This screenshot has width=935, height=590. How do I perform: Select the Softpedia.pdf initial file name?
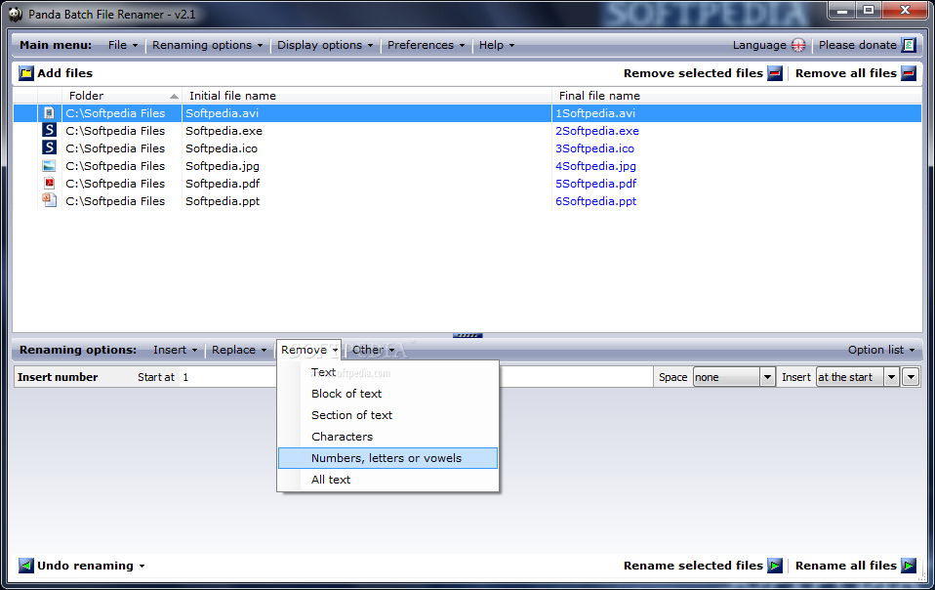(x=223, y=184)
